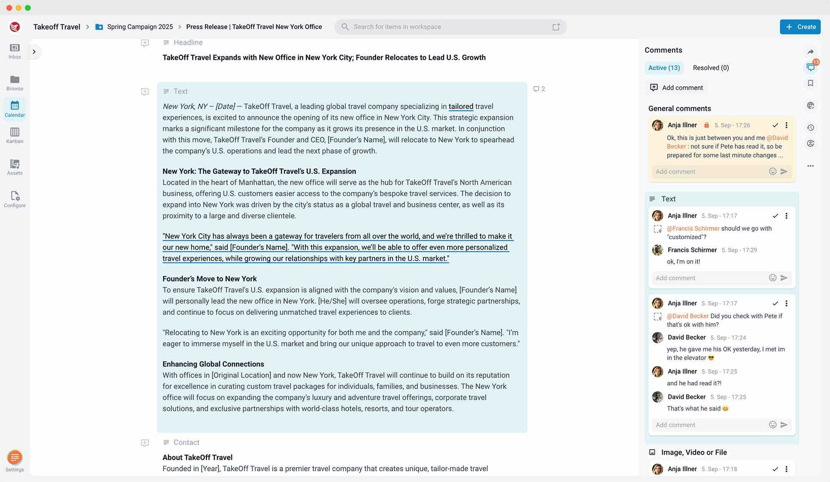Open the language/localization globe icon
The height and width of the screenshot is (482, 830).
click(x=810, y=105)
